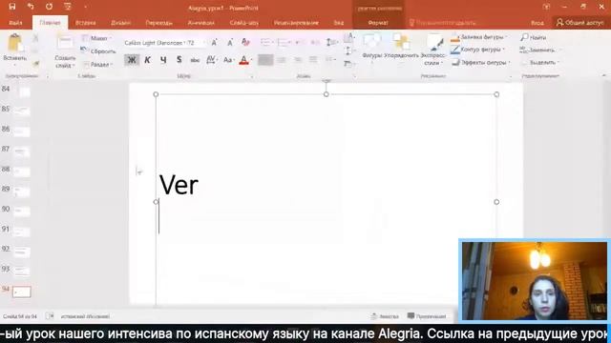The height and width of the screenshot is (343, 611).
Task: Switch to Дизайн ribbon tab
Action: tap(120, 23)
